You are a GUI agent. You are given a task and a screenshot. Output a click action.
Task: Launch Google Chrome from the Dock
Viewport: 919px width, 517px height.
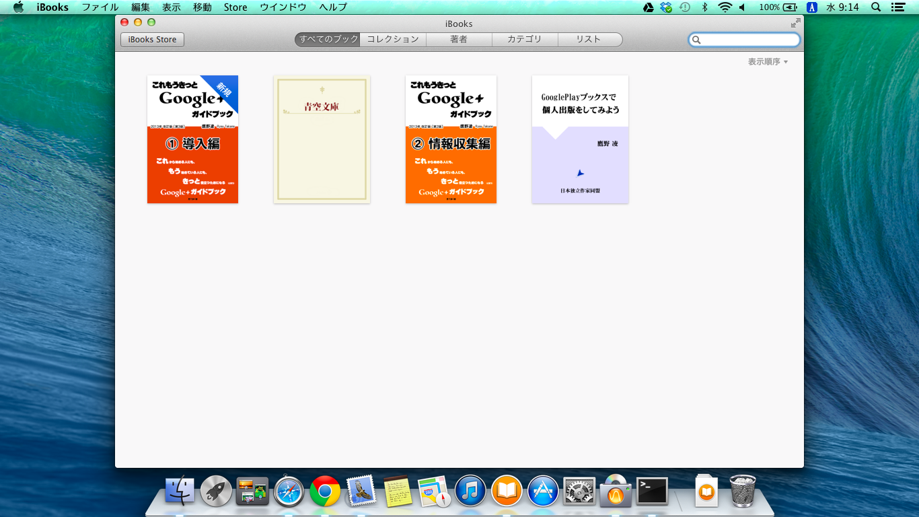click(325, 491)
